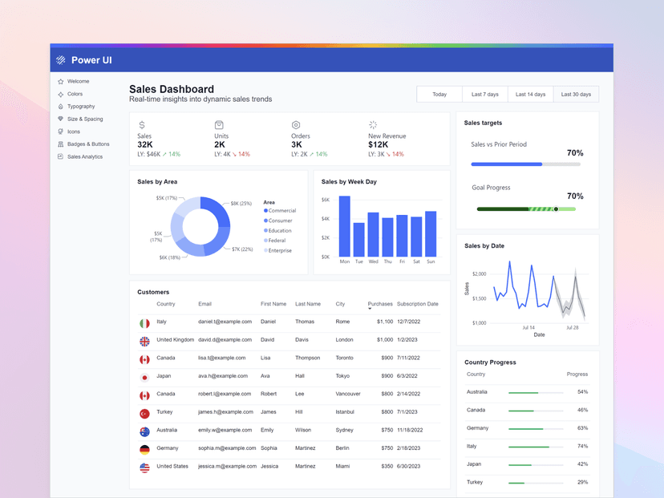Viewport: 664px width, 498px height.
Task: Click the Power UI logo icon
Action: click(x=61, y=59)
